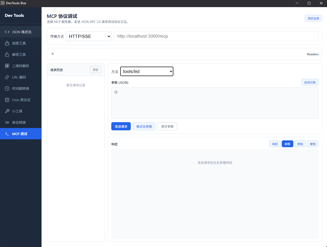The image size is (327, 247).
Task: Click the closed lock icon for 加密工具
Action: coord(7,43)
